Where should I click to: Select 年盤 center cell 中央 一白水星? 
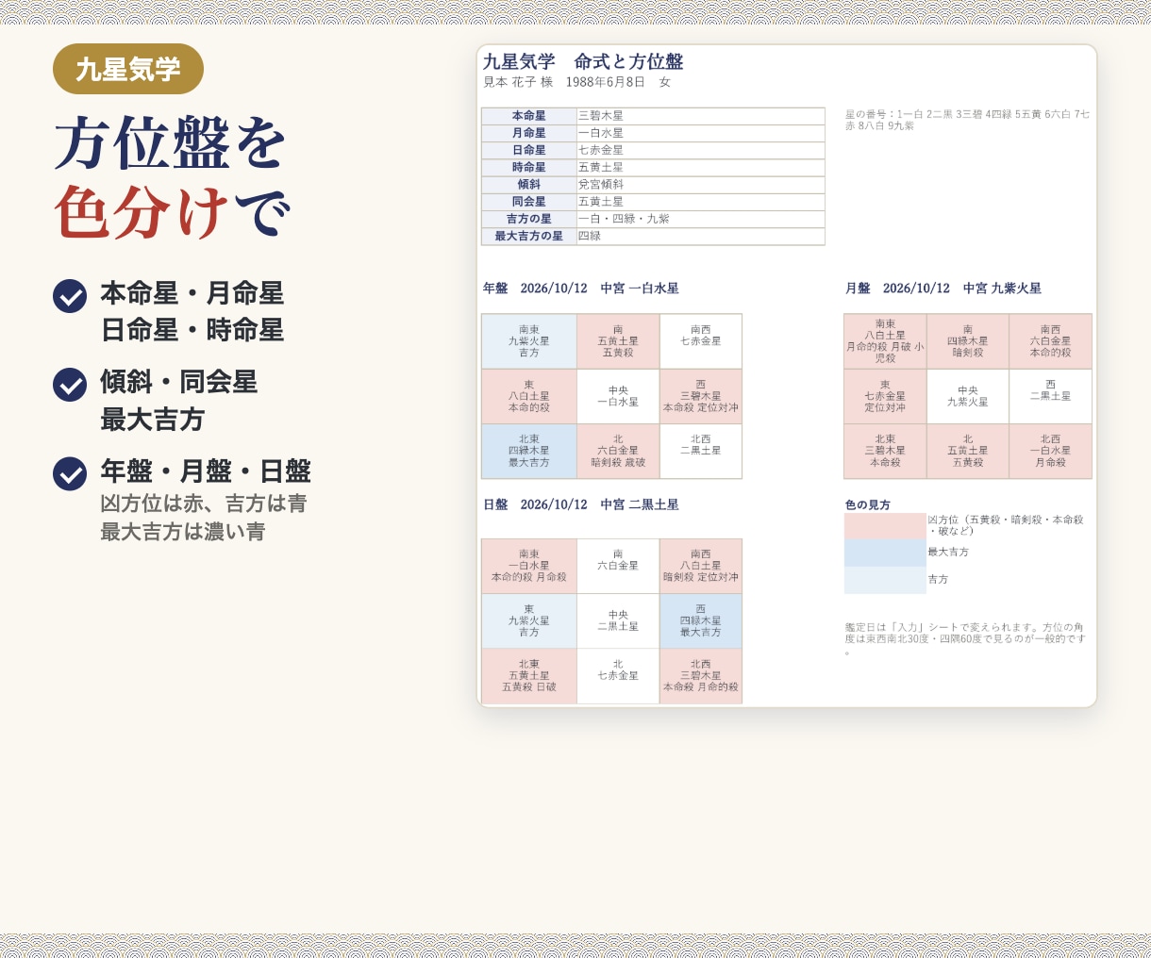tap(618, 396)
